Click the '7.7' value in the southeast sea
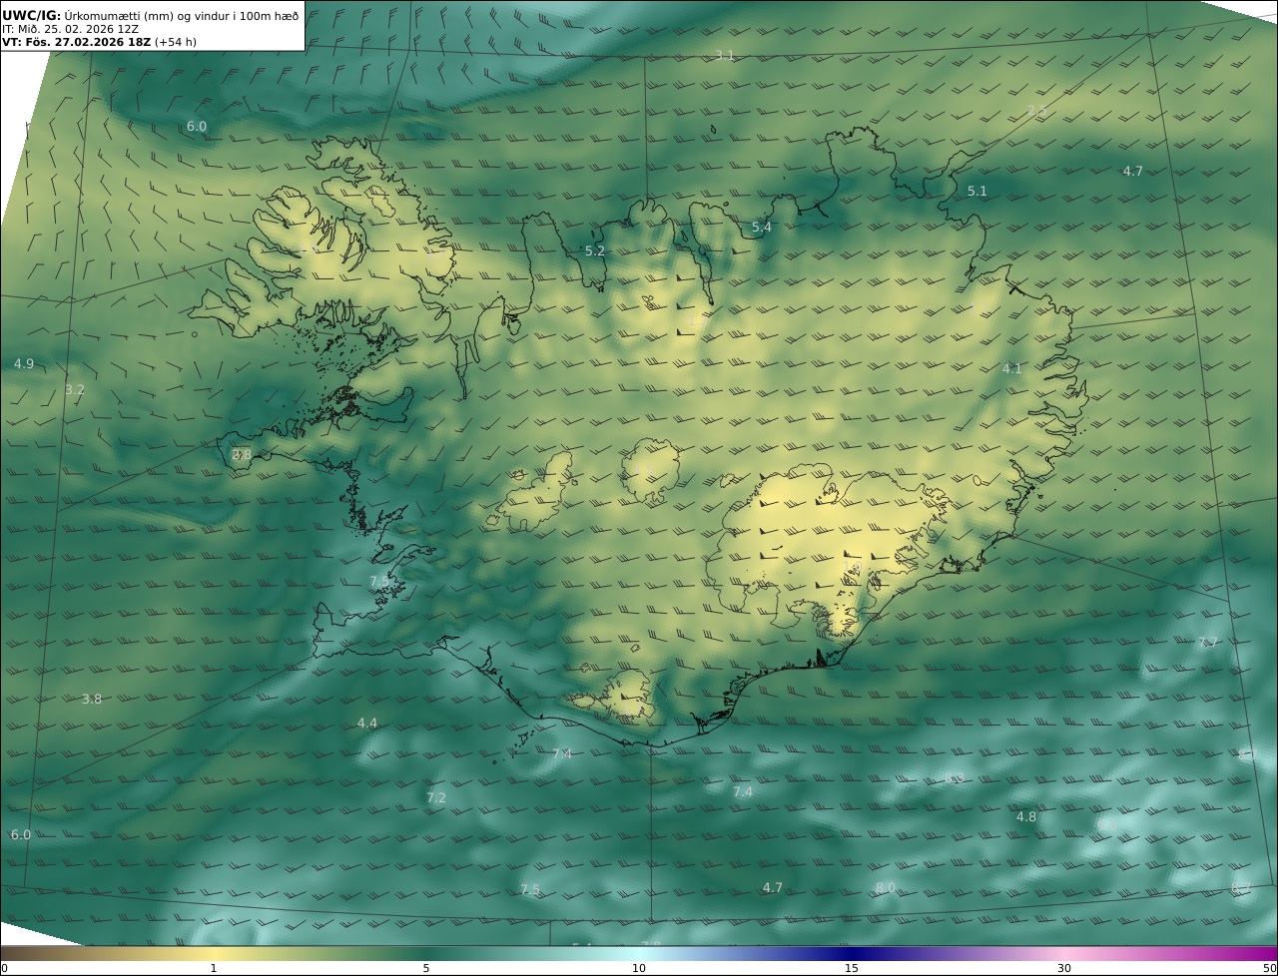 tap(1208, 643)
